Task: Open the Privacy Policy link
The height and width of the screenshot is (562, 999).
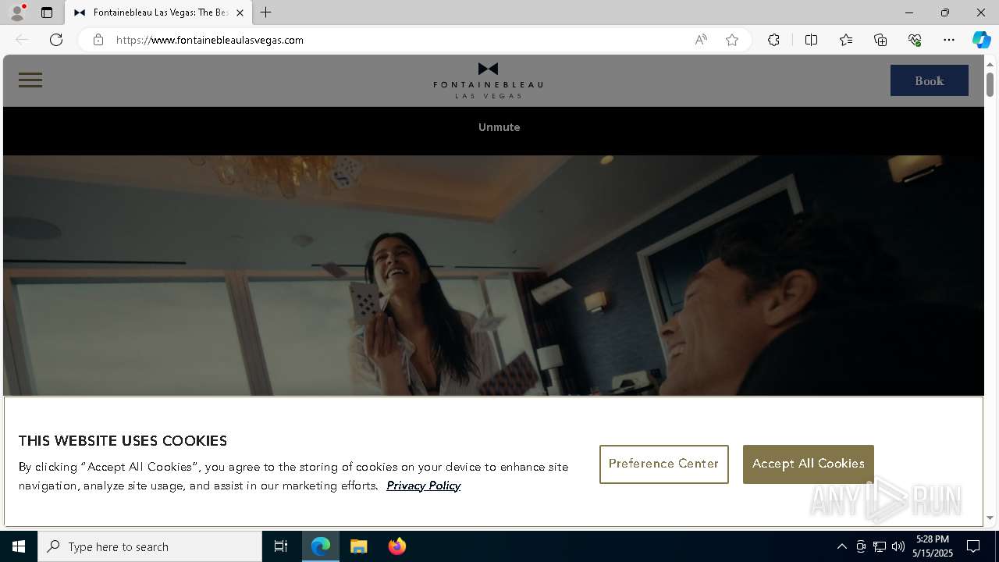Action: click(x=423, y=486)
